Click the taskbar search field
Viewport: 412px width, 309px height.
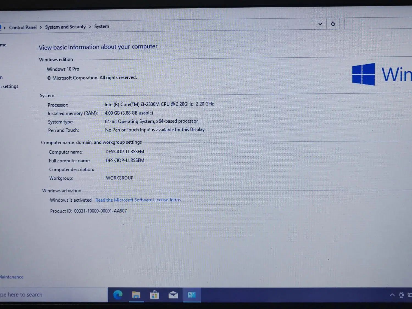point(54,295)
